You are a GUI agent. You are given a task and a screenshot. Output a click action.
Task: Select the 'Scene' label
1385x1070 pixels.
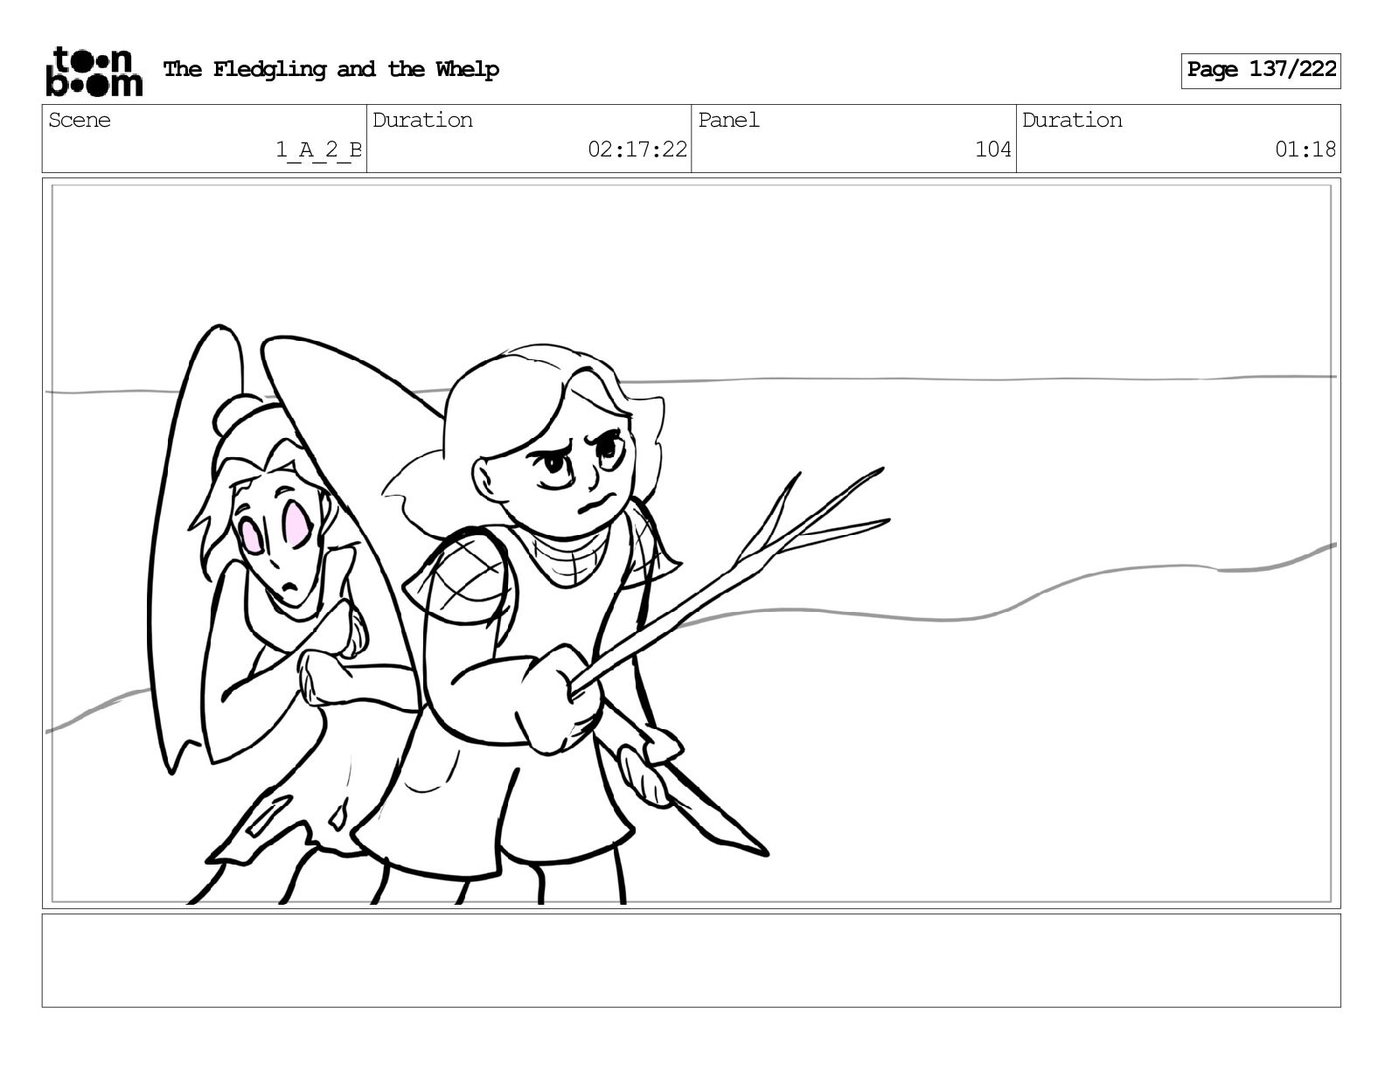(x=80, y=121)
